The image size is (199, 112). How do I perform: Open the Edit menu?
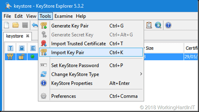(19, 16)
